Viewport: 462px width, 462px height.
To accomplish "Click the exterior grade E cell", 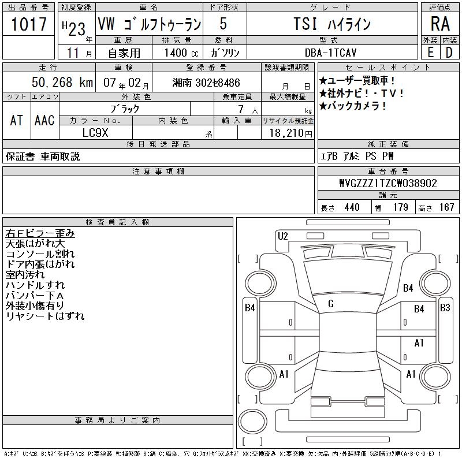I will click(x=430, y=52).
